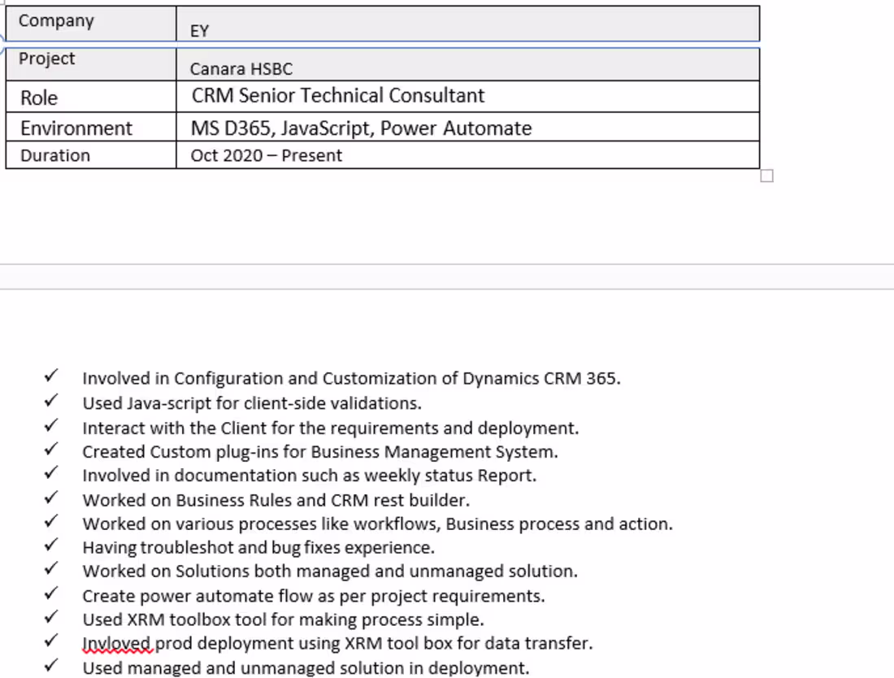This screenshot has width=894, height=678.
Task: Click line 'Created Custom plug-ins for Business Management'
Action: tap(320, 452)
